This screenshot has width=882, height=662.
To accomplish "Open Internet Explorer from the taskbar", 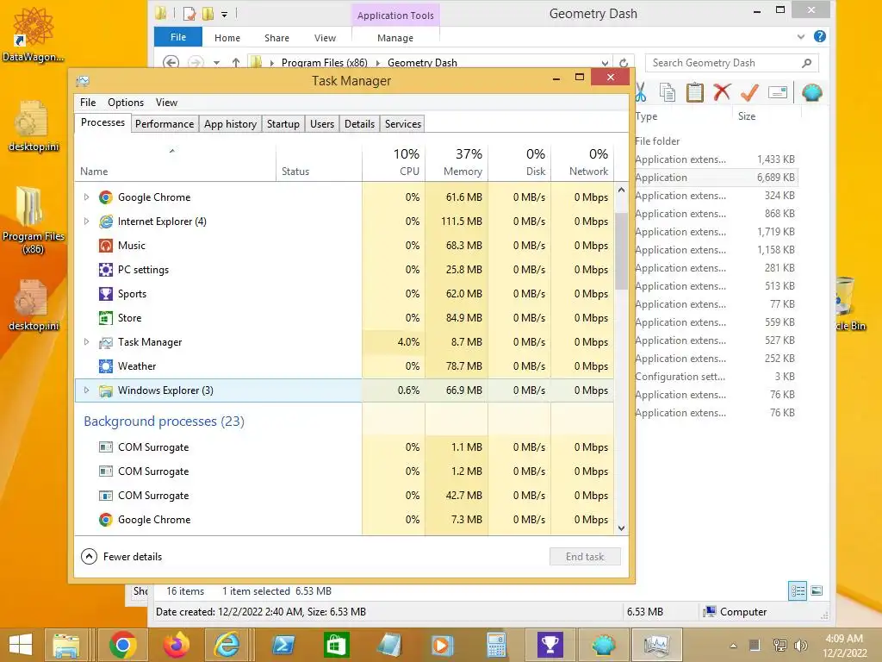I will coord(227,645).
